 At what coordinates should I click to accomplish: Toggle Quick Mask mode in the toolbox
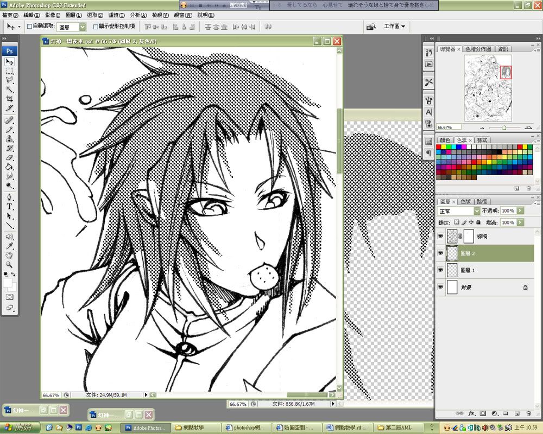coord(9,297)
